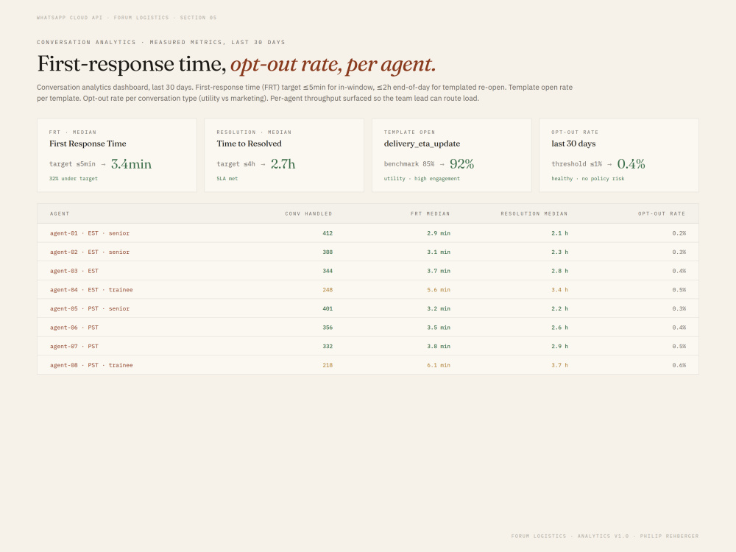
Task: Click agent-05's 401 conversations handled
Action: tap(328, 308)
